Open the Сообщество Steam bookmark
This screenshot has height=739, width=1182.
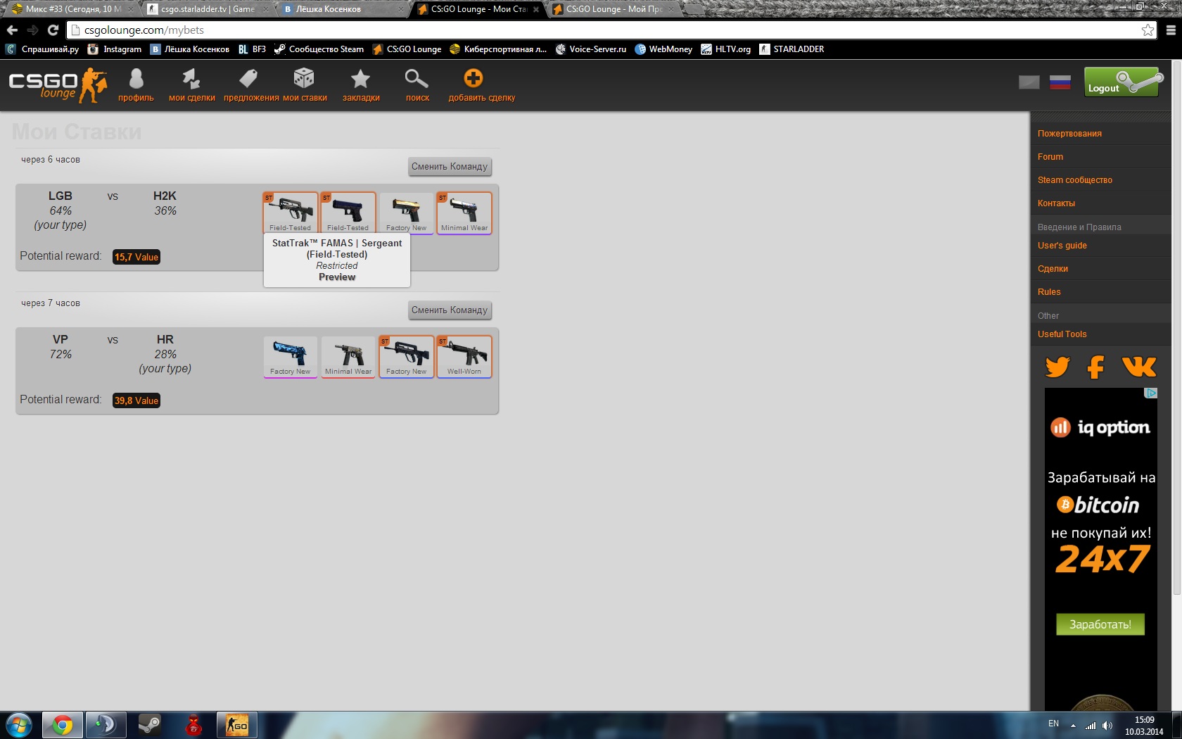point(319,49)
